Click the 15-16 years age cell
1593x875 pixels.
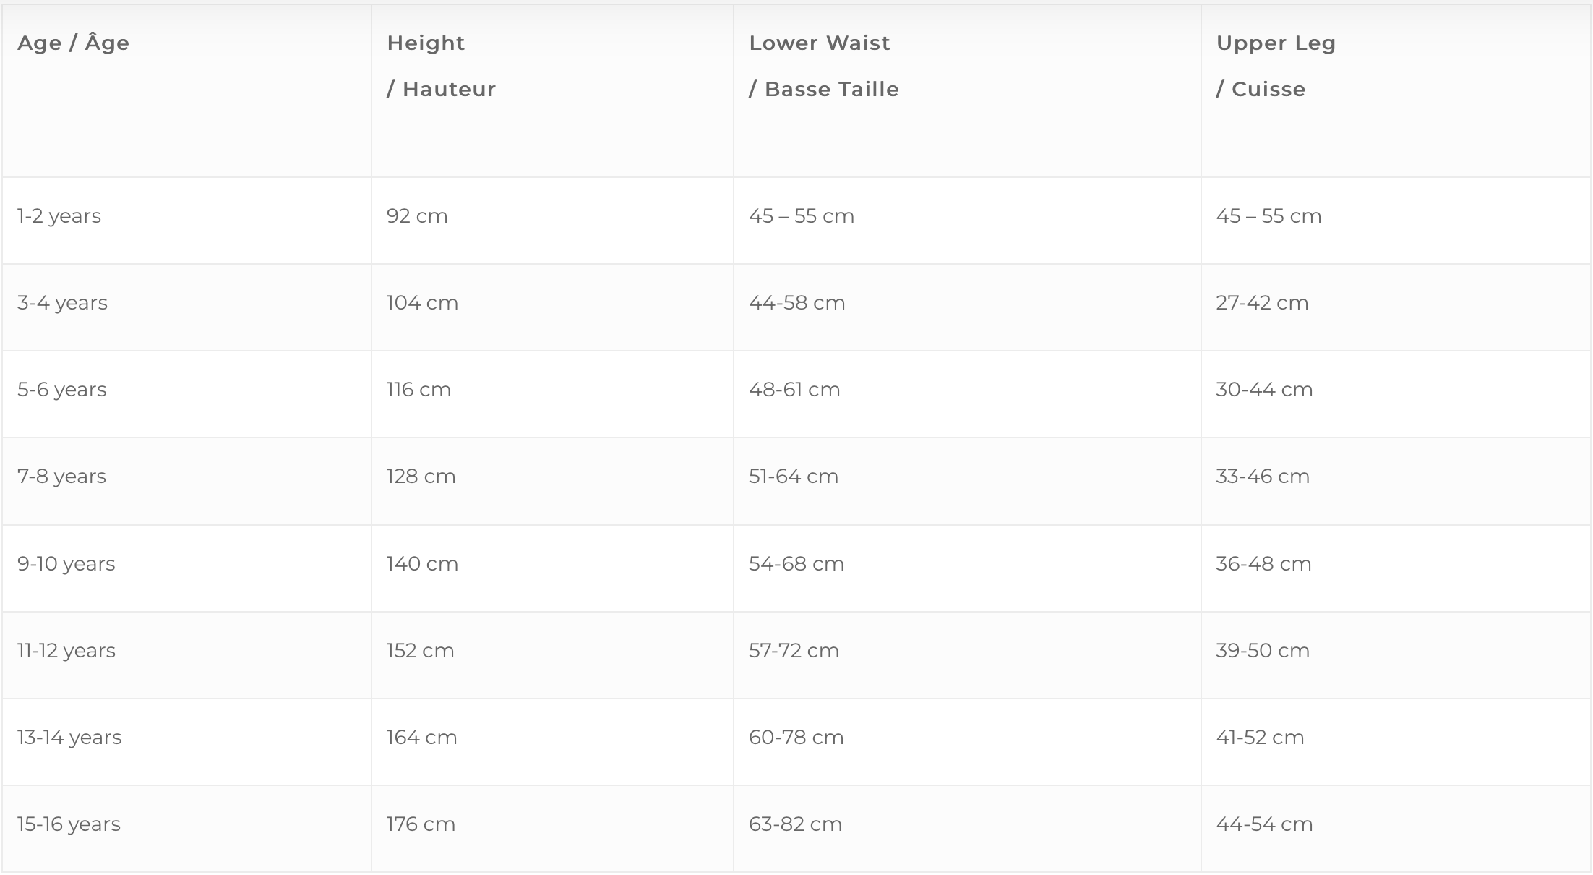coord(69,824)
